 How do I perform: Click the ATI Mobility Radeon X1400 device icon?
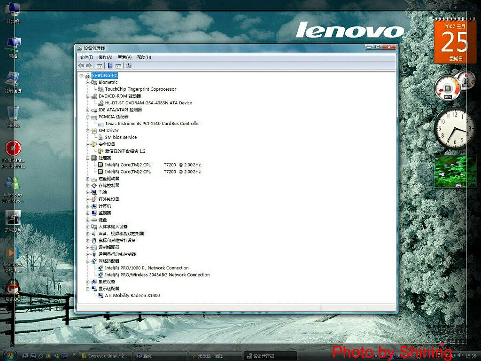click(x=100, y=296)
